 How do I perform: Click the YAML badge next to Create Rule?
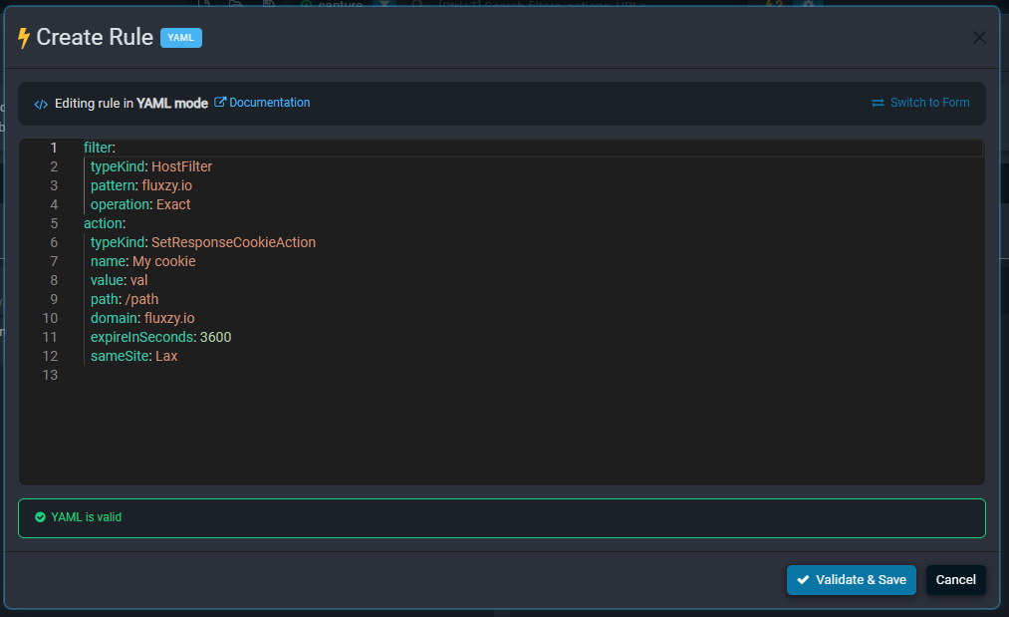[180, 37]
